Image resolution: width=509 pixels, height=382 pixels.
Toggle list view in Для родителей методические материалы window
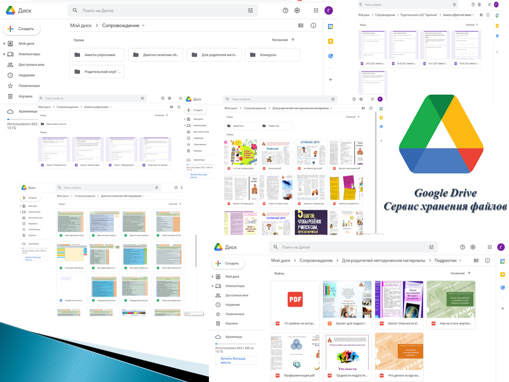point(363,108)
